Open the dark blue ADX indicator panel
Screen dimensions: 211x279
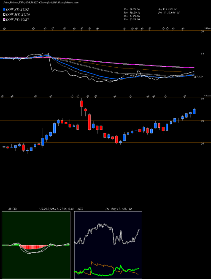pyautogui.click(x=108, y=245)
